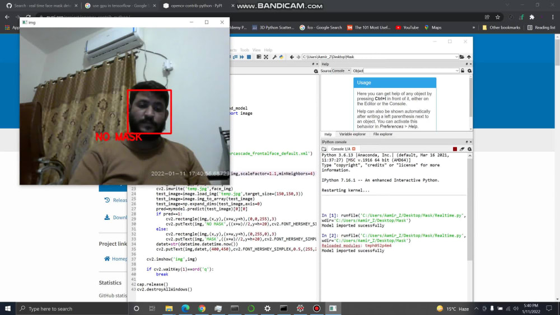Stop debugging with the blue square icon
560x315 pixels.
tap(249, 57)
